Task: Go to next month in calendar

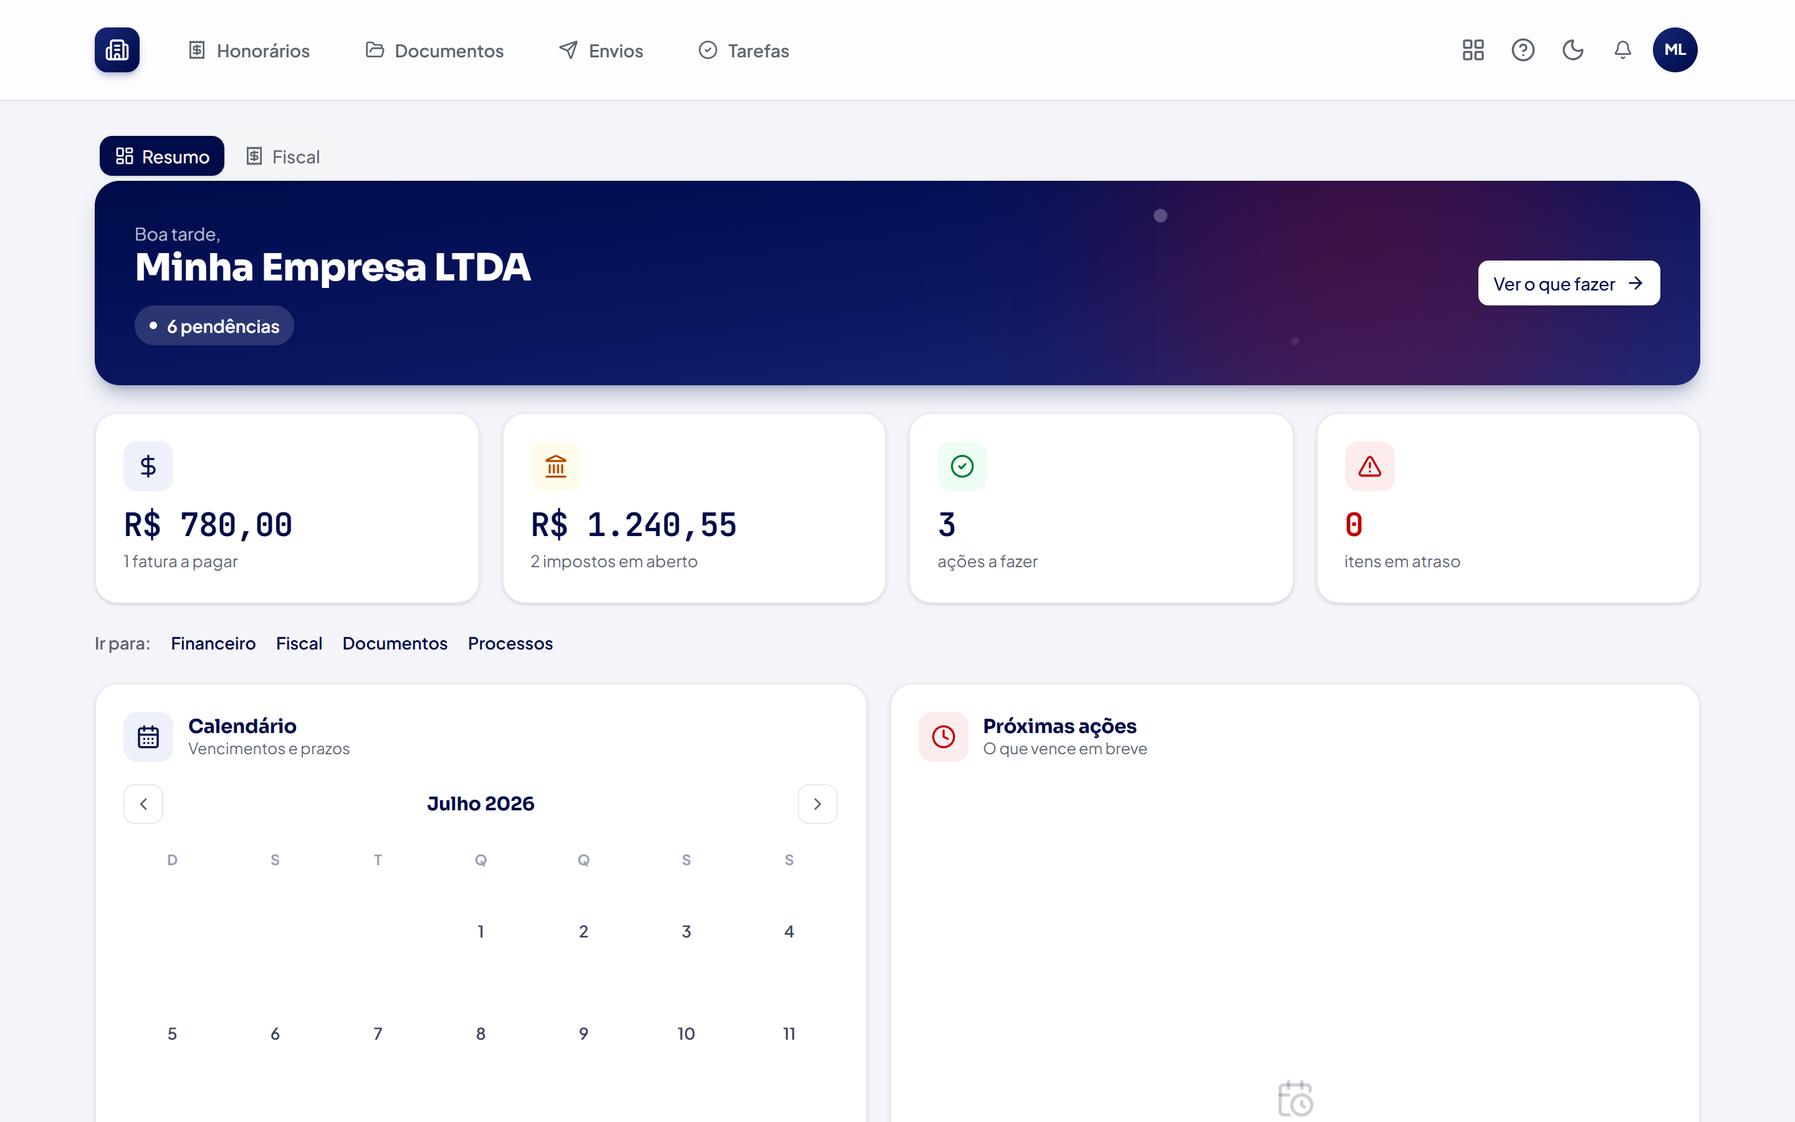Action: pyautogui.click(x=817, y=803)
